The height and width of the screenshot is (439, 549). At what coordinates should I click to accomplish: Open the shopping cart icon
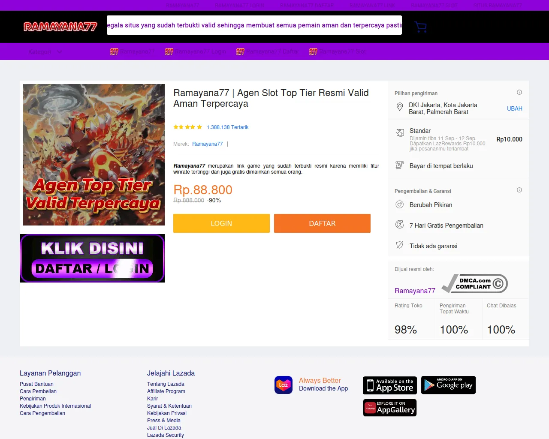point(420,27)
